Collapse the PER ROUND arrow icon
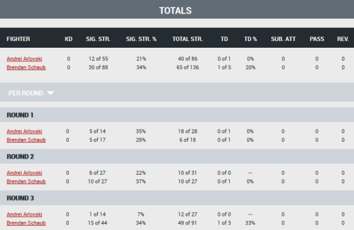354x230 pixels. coord(50,93)
